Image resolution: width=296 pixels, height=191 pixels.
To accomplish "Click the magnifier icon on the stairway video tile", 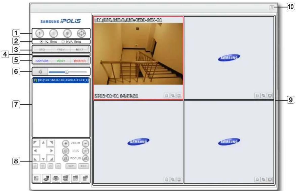I will 173,96.
